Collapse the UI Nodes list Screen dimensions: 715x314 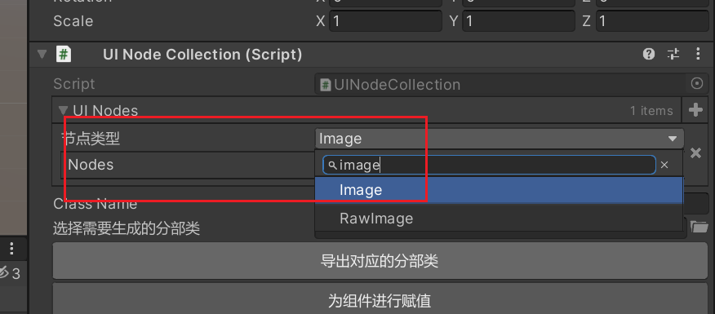[64, 110]
